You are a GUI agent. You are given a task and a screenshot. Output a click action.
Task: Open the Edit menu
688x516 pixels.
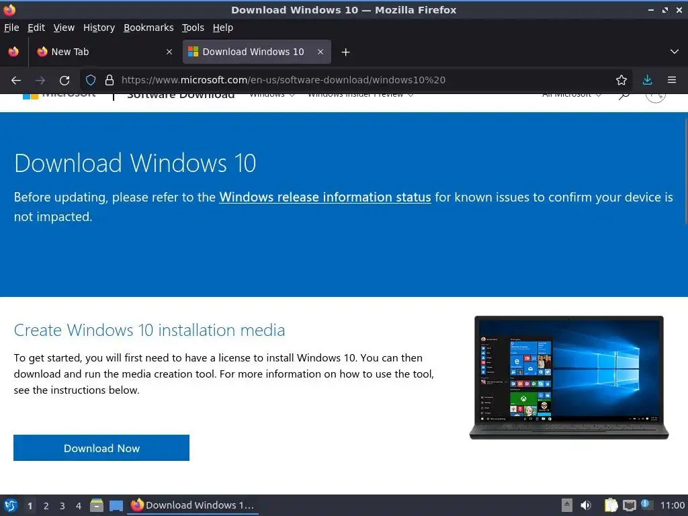pos(36,28)
